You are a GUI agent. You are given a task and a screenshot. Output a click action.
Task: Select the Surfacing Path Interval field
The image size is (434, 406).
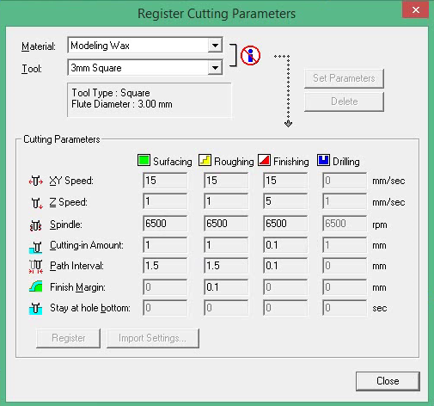(x=165, y=266)
